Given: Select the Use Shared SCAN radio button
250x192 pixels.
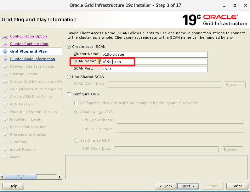Looking at the screenshot, I should point(69,77).
